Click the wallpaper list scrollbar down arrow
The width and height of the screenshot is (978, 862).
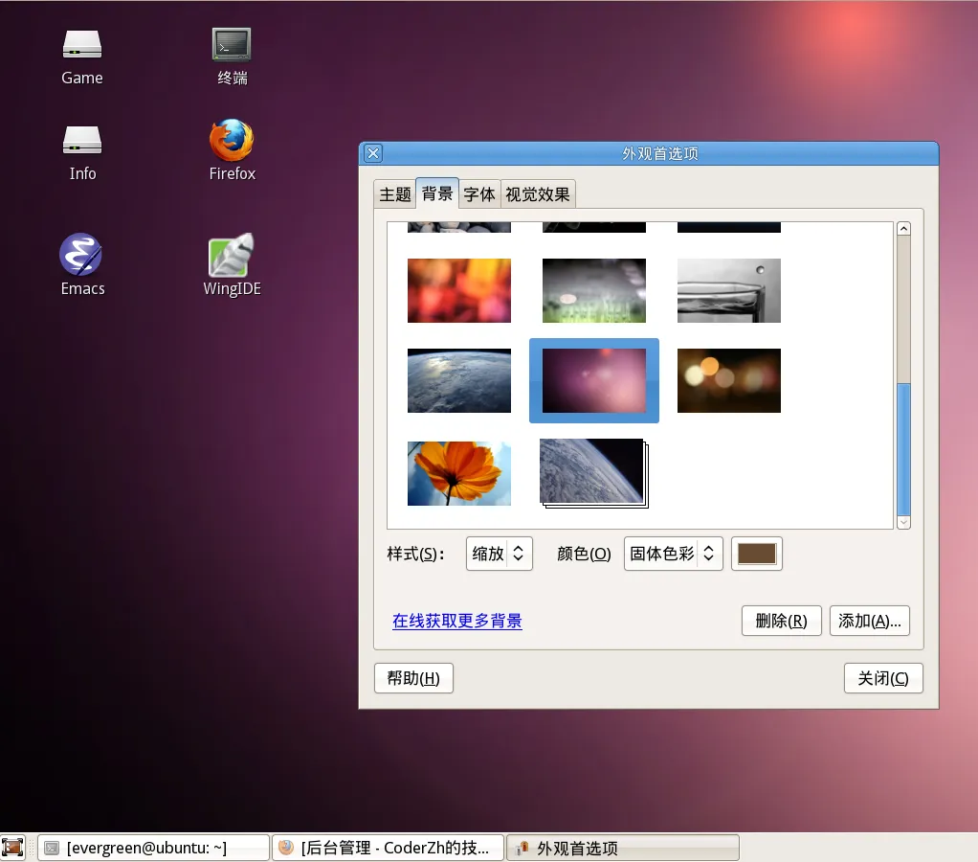903,522
